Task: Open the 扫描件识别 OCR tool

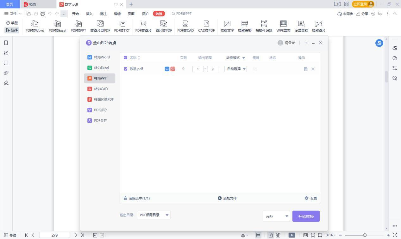Action: (x=263, y=26)
